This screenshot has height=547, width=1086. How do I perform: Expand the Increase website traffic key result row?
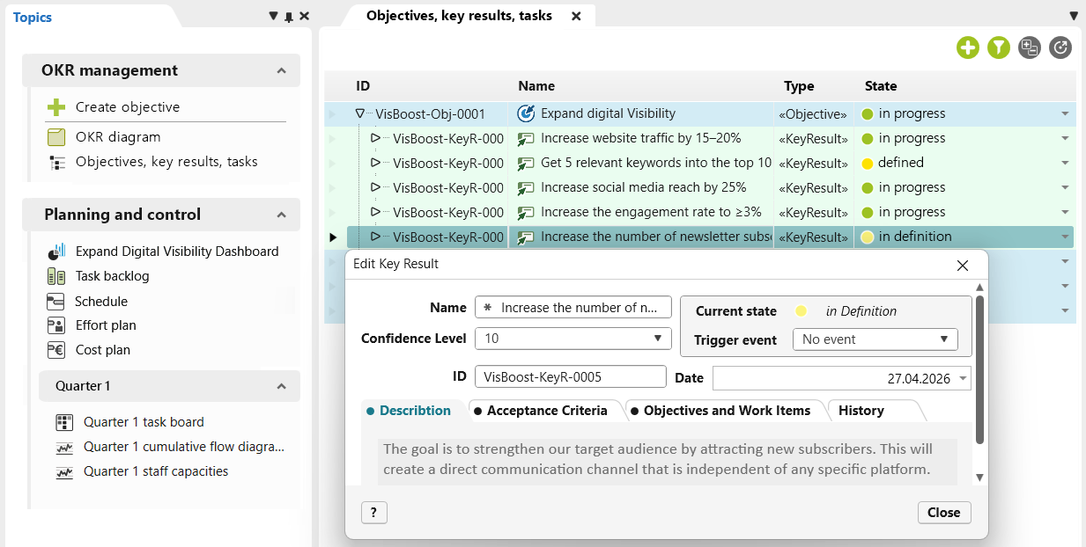click(375, 138)
